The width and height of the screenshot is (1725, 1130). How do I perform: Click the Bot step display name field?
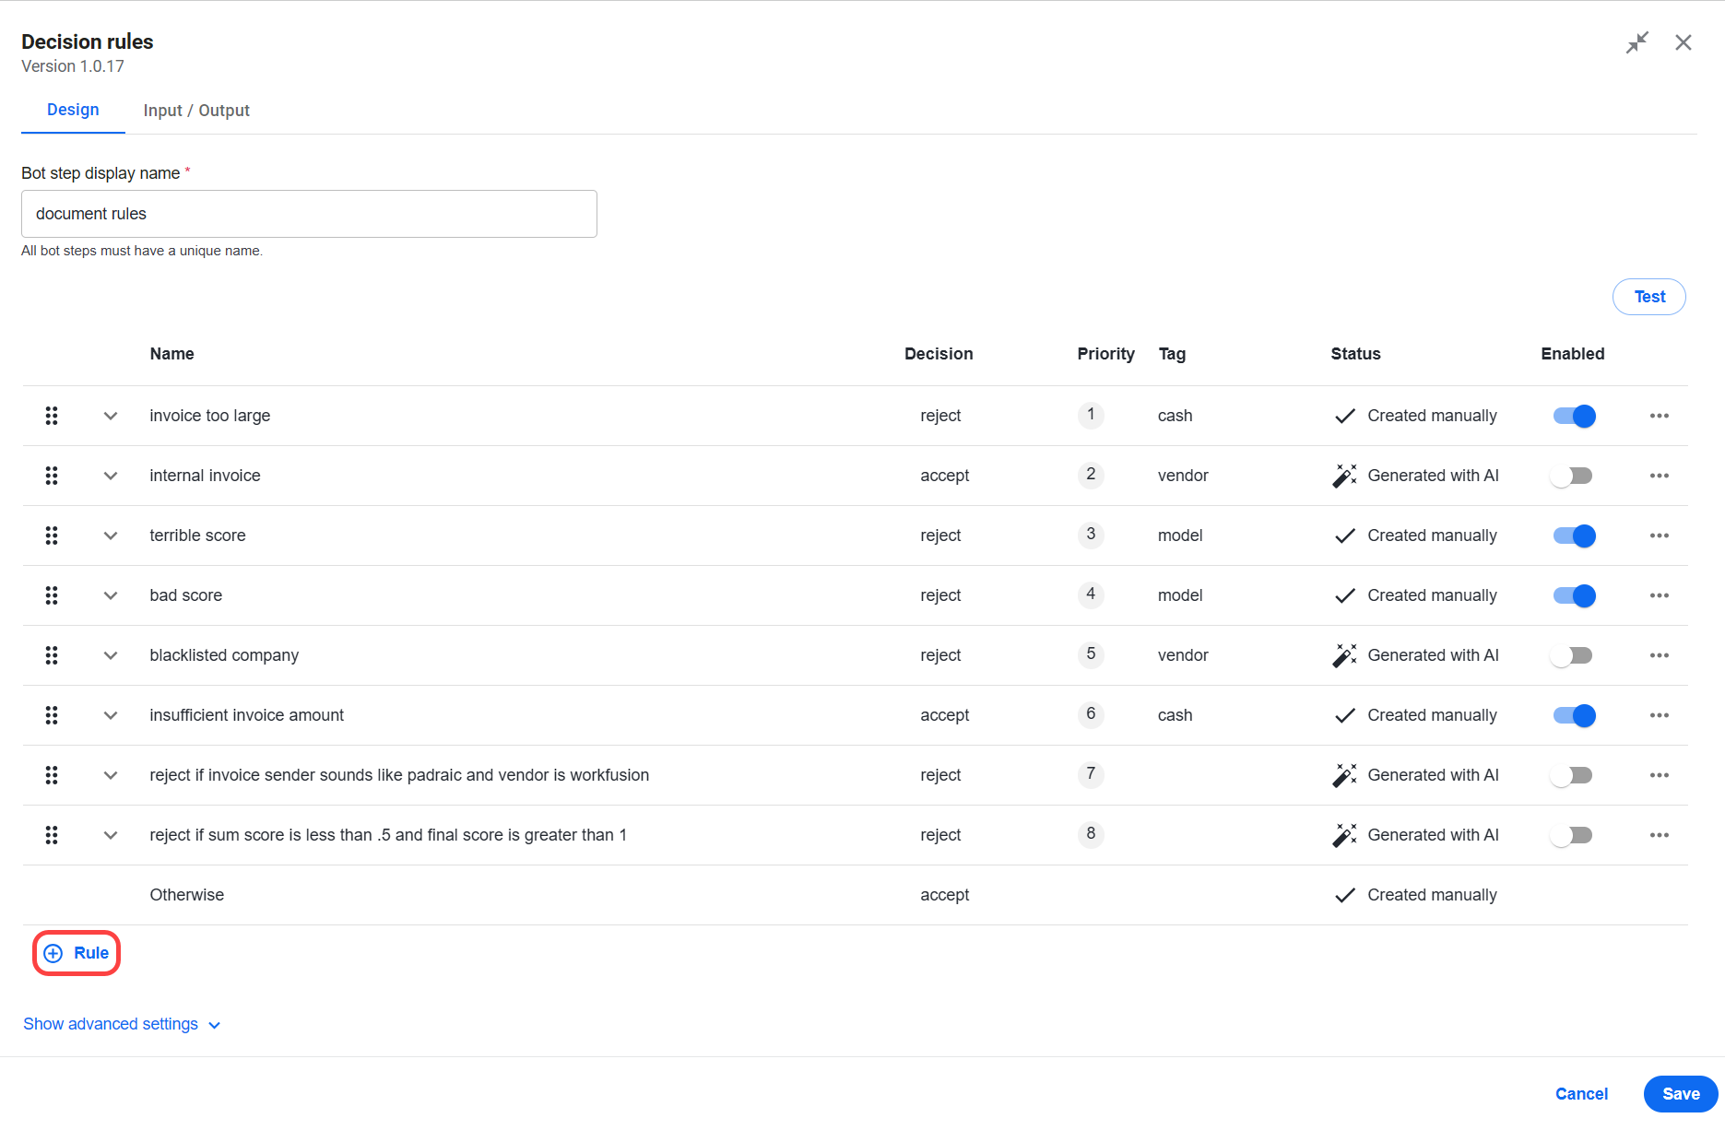309,214
